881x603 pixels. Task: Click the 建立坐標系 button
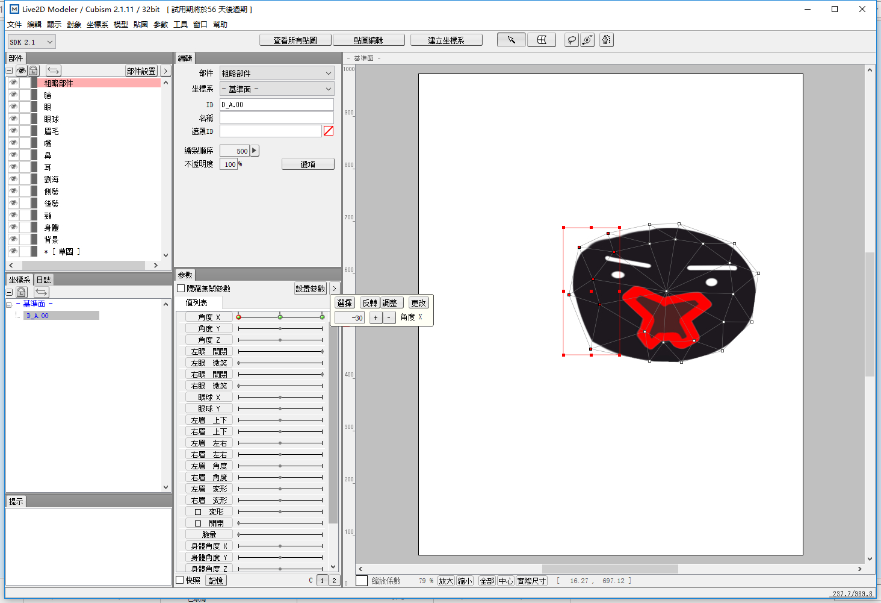[x=447, y=40]
